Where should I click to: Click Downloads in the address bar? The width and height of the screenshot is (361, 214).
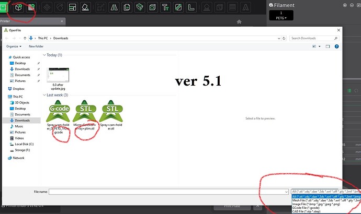pyautogui.click(x=61, y=38)
